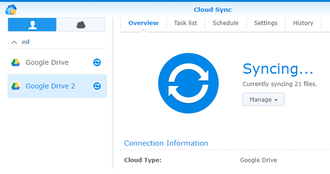Open the Task list tab
Screen dimensions: 330x174
coord(186,23)
